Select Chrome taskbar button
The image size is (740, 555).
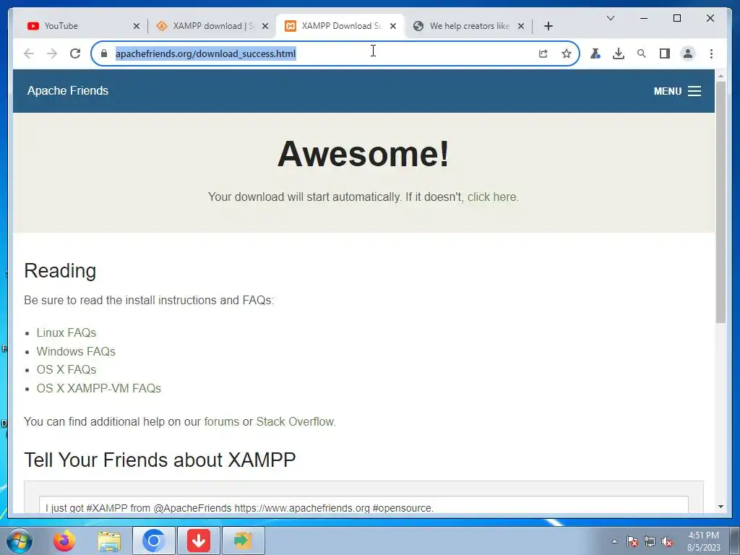click(x=153, y=541)
